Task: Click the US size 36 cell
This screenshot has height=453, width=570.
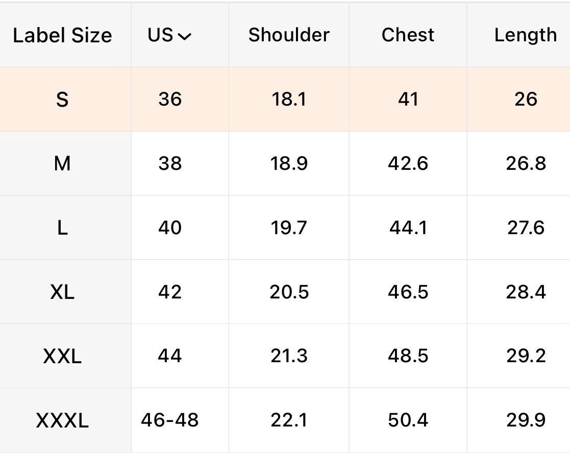Action: (170, 99)
